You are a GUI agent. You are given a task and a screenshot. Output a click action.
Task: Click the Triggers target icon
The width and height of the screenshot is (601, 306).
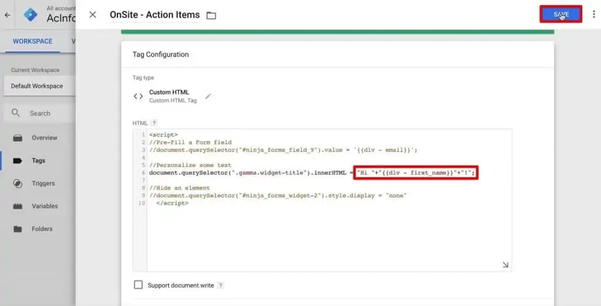click(18, 183)
